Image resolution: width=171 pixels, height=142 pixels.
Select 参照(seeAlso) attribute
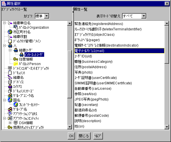point(119,94)
